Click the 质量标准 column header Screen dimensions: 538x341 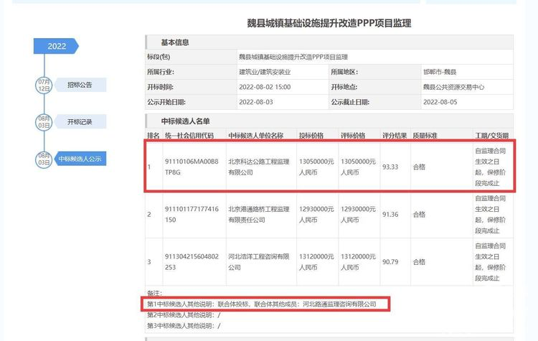click(425, 136)
